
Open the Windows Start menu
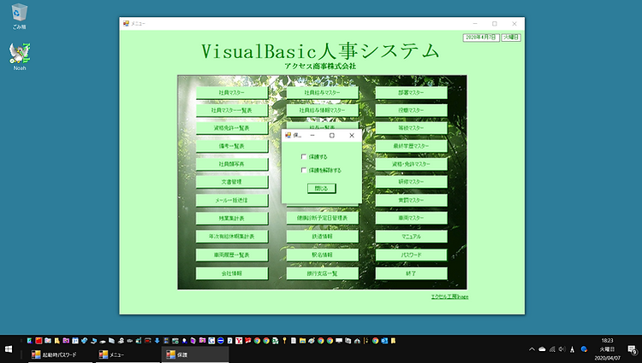point(9,349)
